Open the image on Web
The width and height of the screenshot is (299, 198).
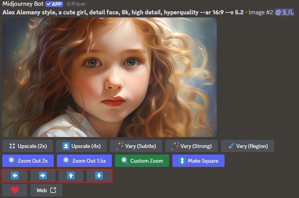pyautogui.click(x=46, y=190)
